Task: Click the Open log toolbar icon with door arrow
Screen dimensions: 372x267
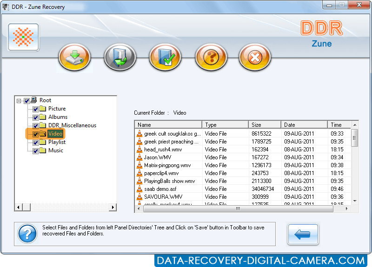Action: coord(120,57)
